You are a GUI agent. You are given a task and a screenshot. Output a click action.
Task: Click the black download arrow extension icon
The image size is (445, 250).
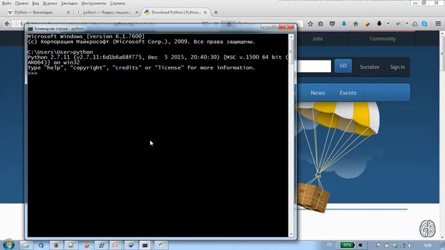379,24
